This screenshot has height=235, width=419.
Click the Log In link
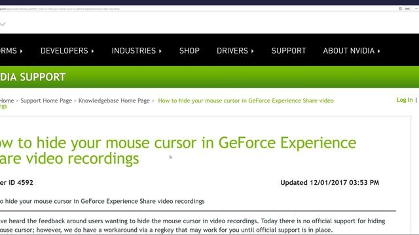click(x=405, y=100)
